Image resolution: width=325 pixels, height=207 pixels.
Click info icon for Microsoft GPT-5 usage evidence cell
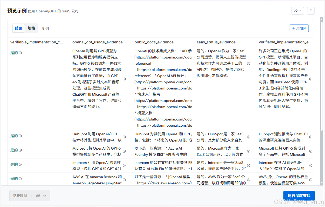tap(124, 151)
